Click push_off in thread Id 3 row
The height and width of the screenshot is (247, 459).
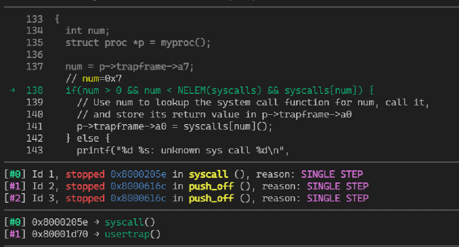tap(211, 199)
